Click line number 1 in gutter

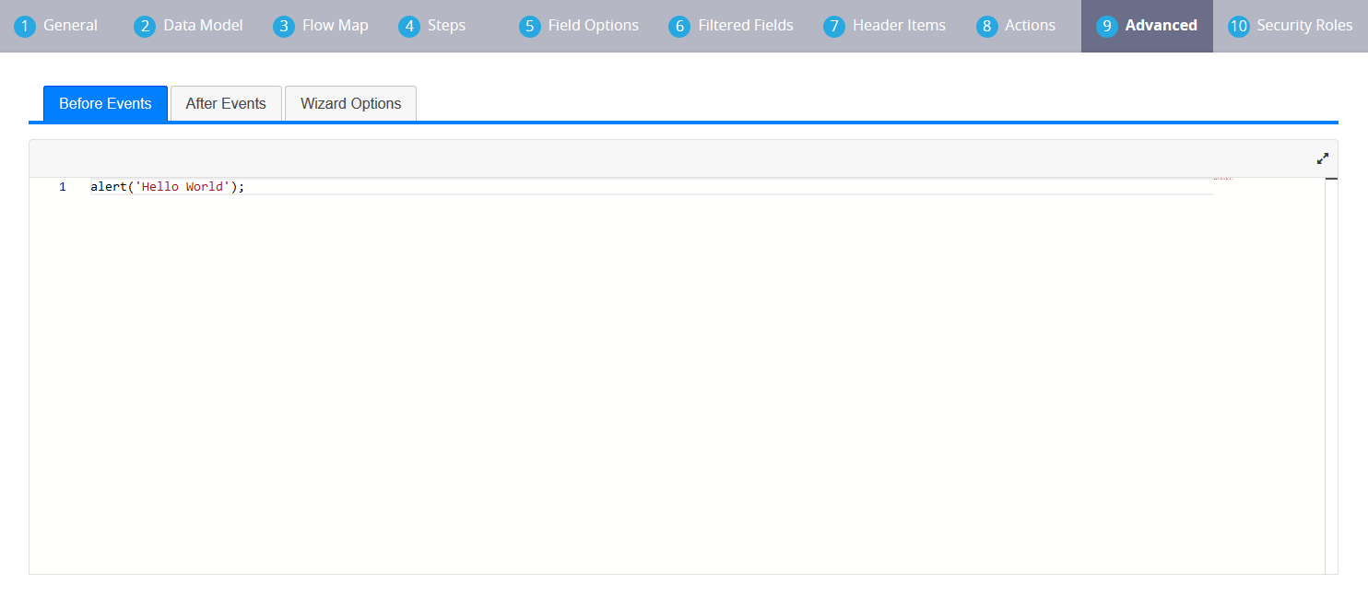[63, 187]
